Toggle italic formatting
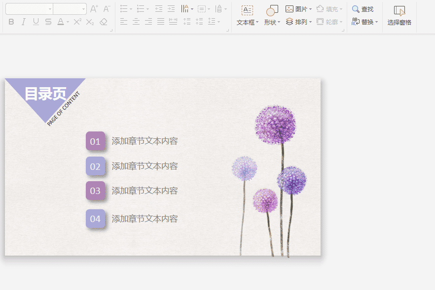Viewport: 435px width, 290px height. [x=24, y=22]
